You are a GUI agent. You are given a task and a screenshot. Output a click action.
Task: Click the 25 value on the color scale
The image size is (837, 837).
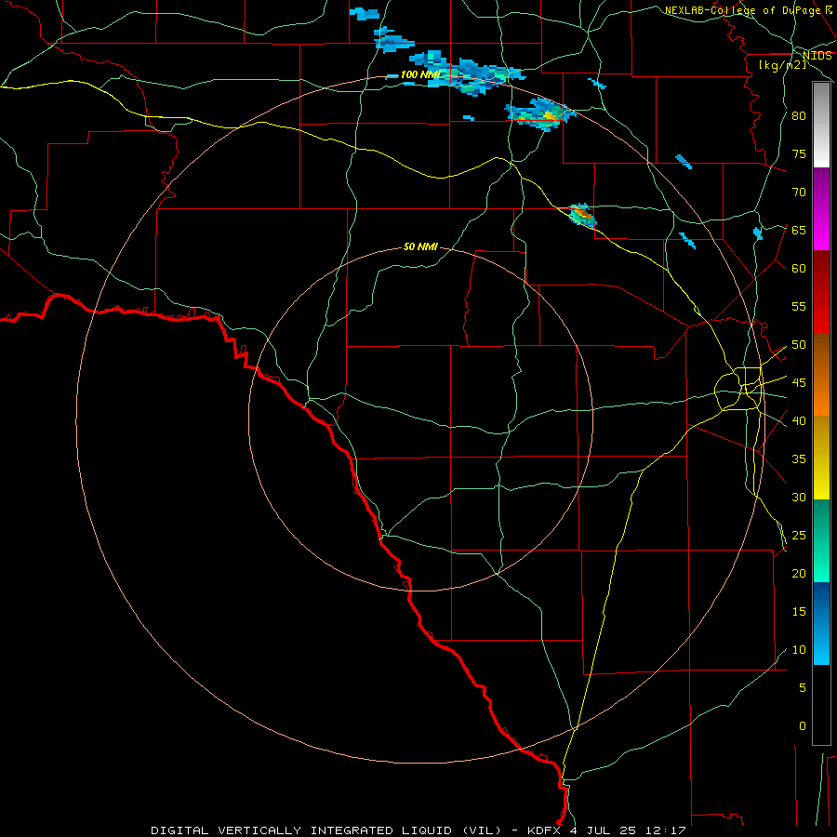pyautogui.click(x=799, y=536)
